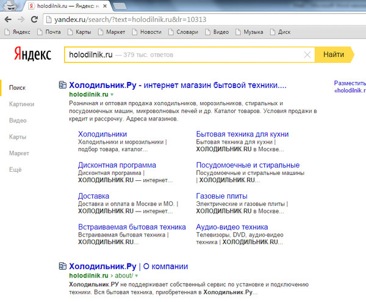Image resolution: width=366 pixels, height=302 pixels.
Task: Open the Яндекс bookmark
Action: tap(17, 32)
